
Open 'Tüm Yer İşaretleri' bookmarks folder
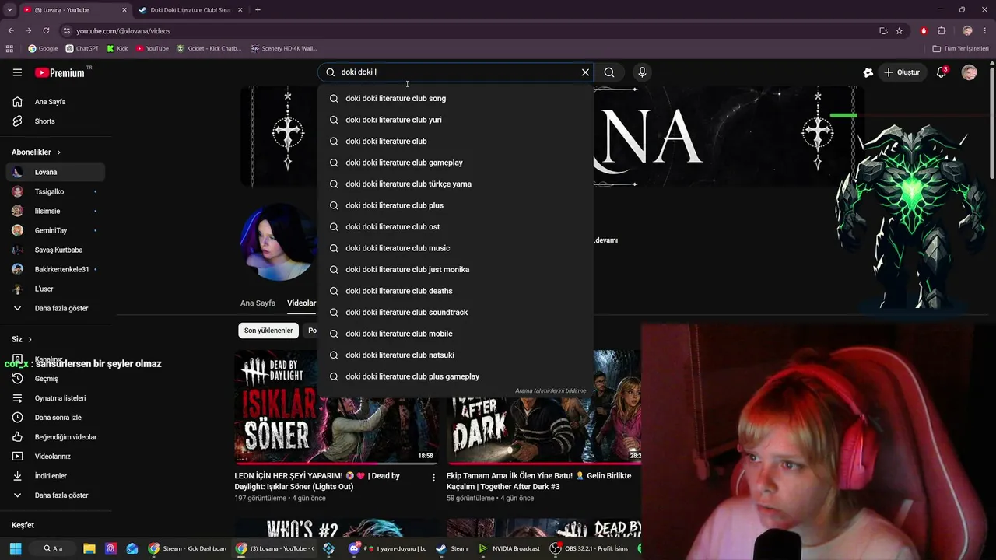click(x=961, y=48)
